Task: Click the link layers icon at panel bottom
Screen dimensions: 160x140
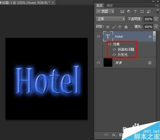Action: (x=106, y=135)
